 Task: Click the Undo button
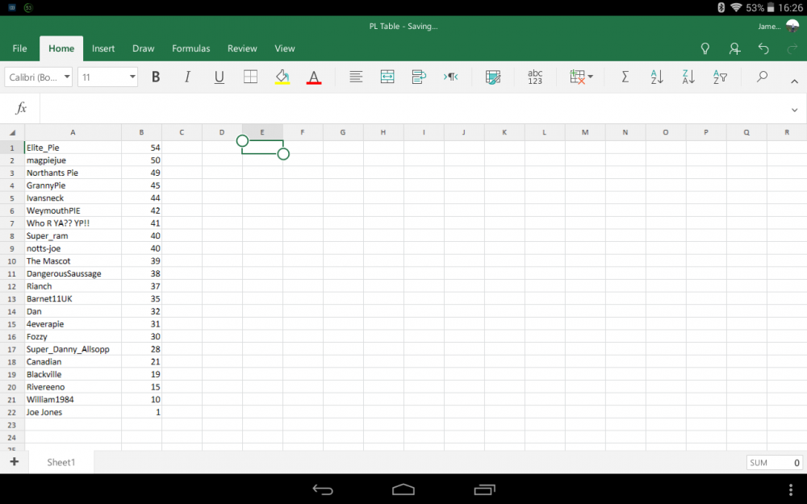point(763,48)
